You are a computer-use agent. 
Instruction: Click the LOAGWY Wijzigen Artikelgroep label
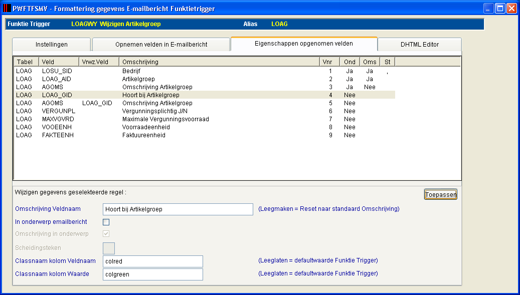pos(116,24)
